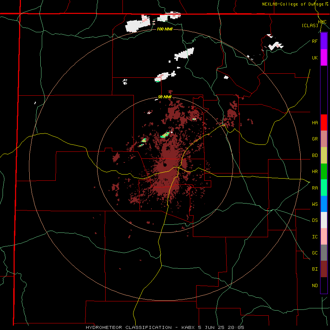Click the WS legend label
This screenshot has height=330, width=330.
(315, 204)
